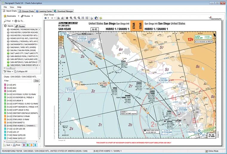
Task: Click Print below the chart list
Action: 17,145
